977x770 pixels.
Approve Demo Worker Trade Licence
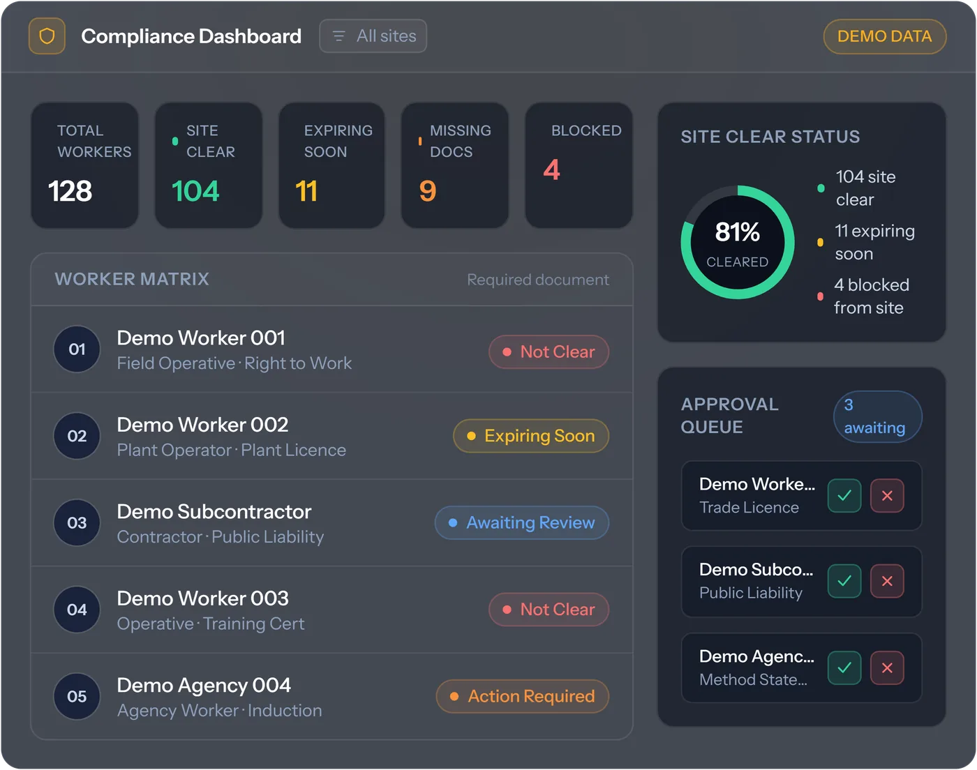[x=844, y=496]
